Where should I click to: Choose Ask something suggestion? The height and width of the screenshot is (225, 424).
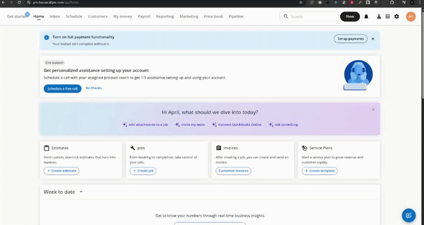click(x=284, y=124)
